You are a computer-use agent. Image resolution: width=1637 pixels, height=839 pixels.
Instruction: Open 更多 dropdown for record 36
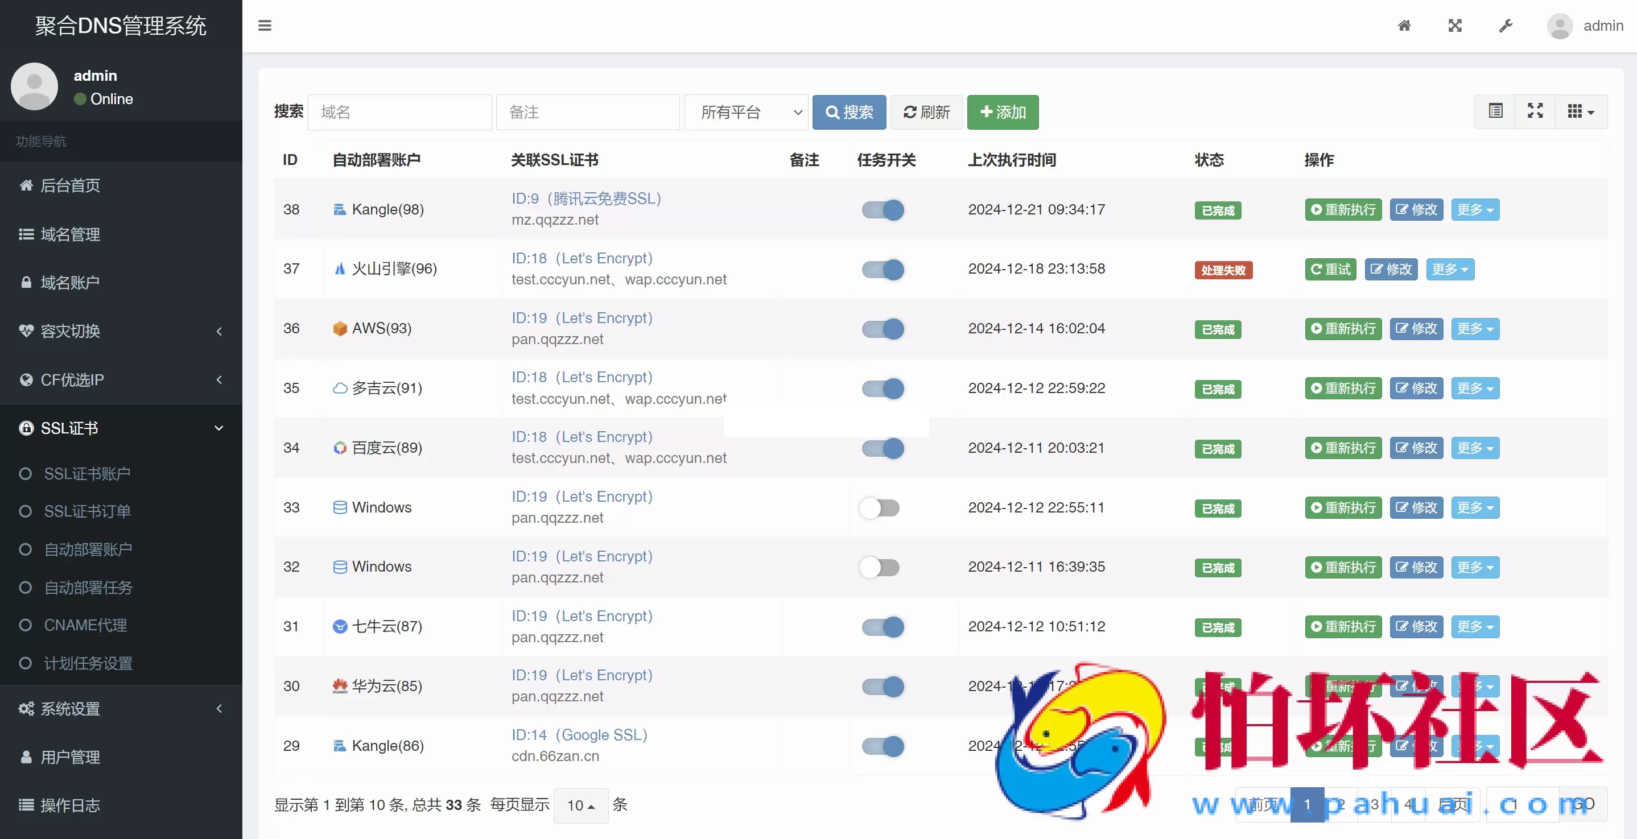click(1474, 328)
